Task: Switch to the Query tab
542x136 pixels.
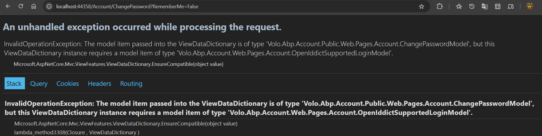Action: tap(39, 84)
